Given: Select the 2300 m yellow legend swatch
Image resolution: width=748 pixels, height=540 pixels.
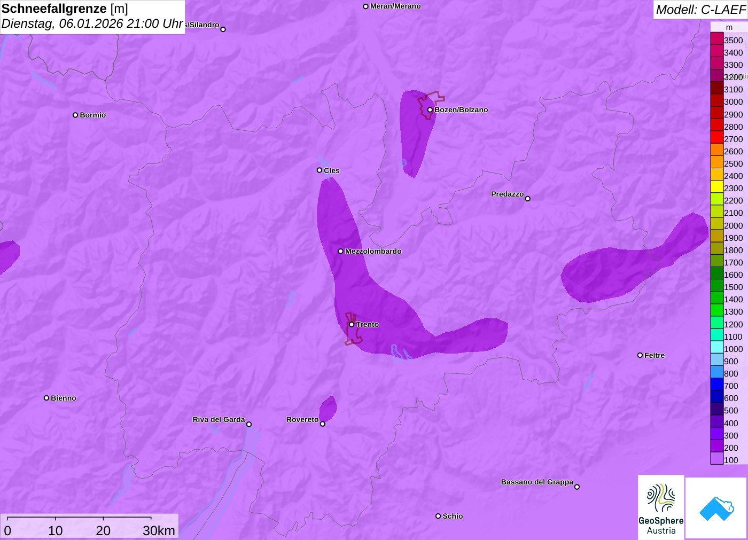Looking at the screenshot, I should tap(717, 187).
